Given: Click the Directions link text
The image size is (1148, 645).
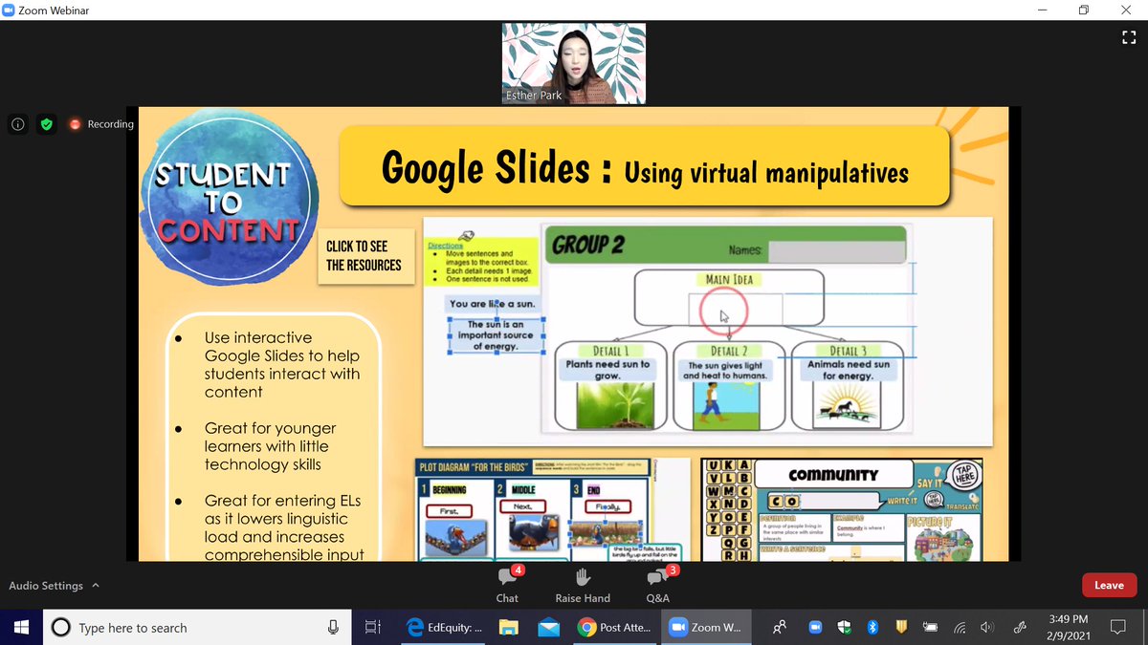Looking at the screenshot, I should point(446,246).
